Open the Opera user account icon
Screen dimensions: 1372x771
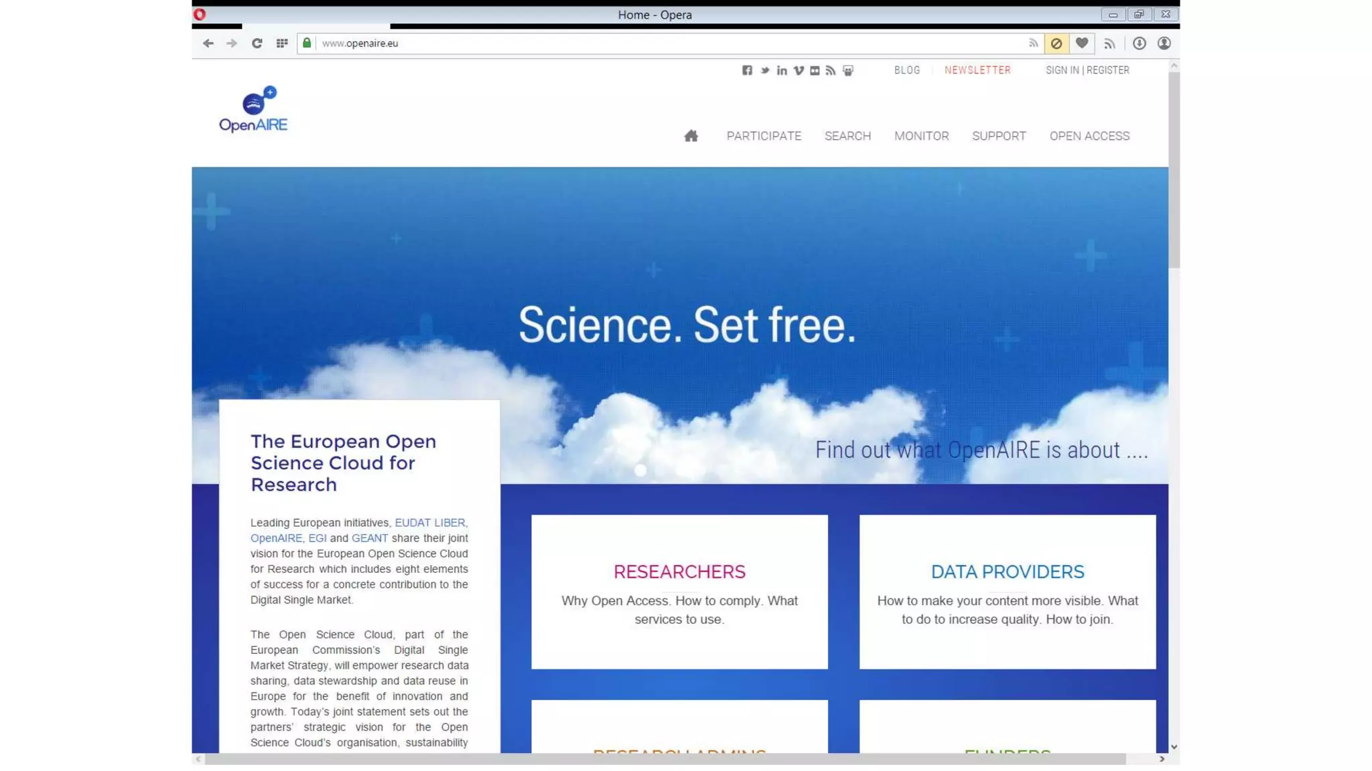tap(1164, 44)
